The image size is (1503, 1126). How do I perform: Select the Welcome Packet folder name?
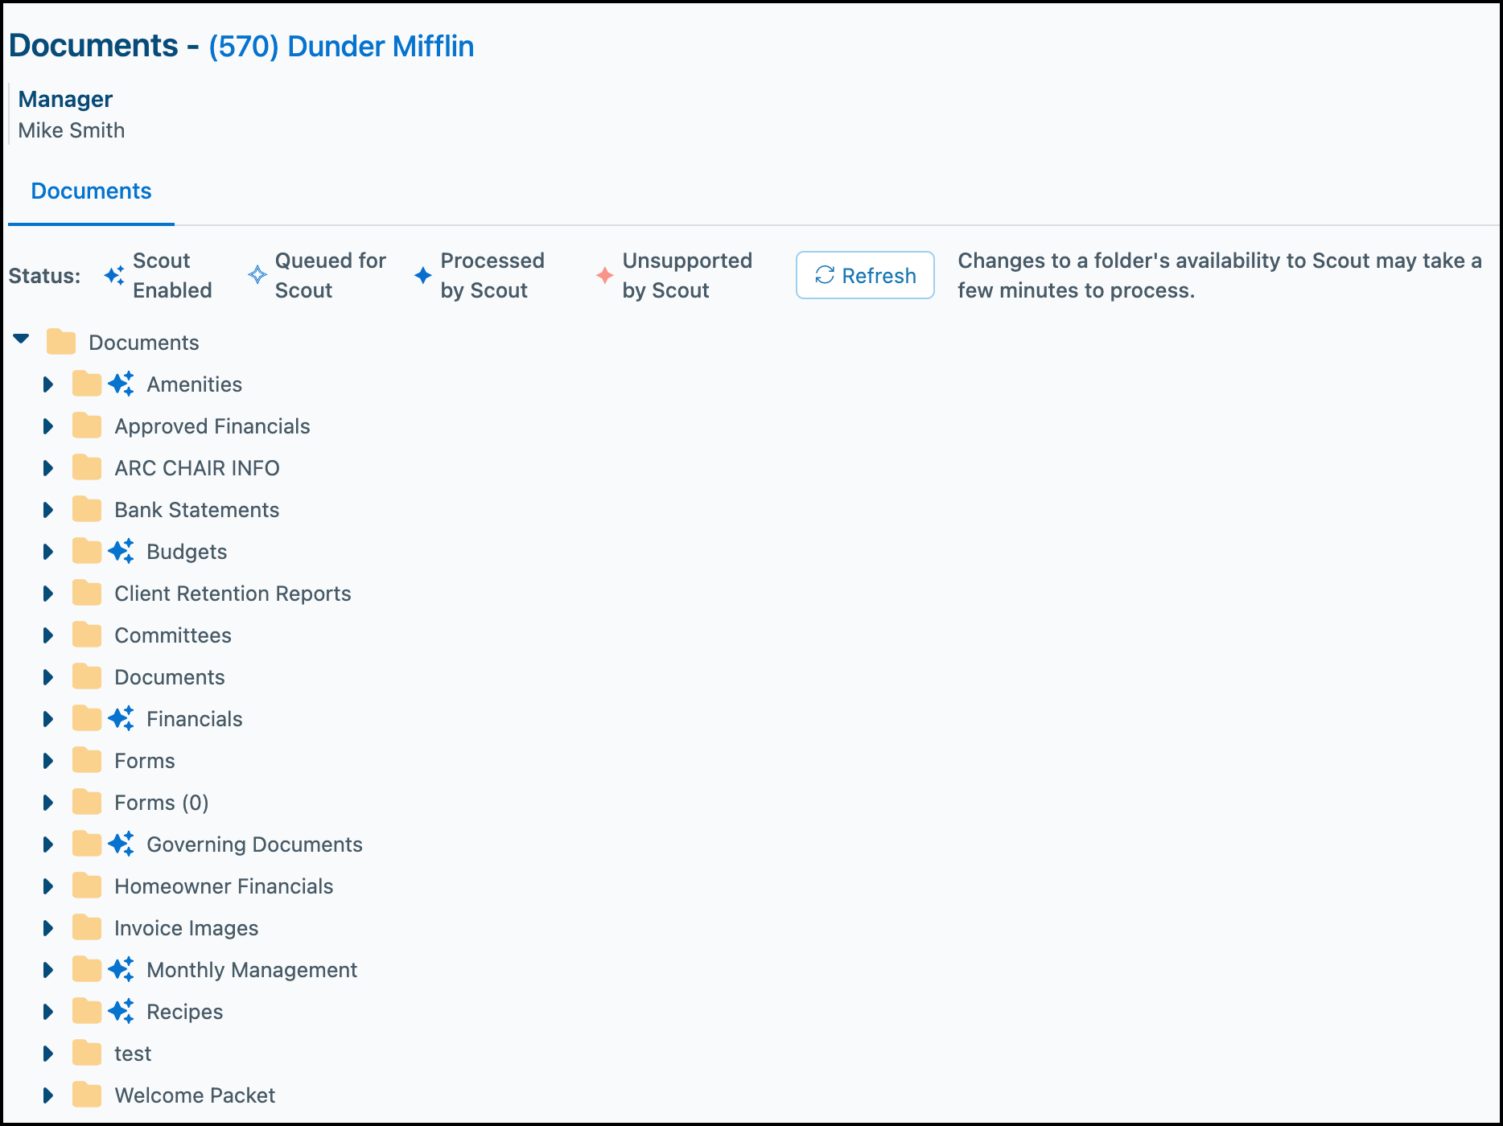195,1095
